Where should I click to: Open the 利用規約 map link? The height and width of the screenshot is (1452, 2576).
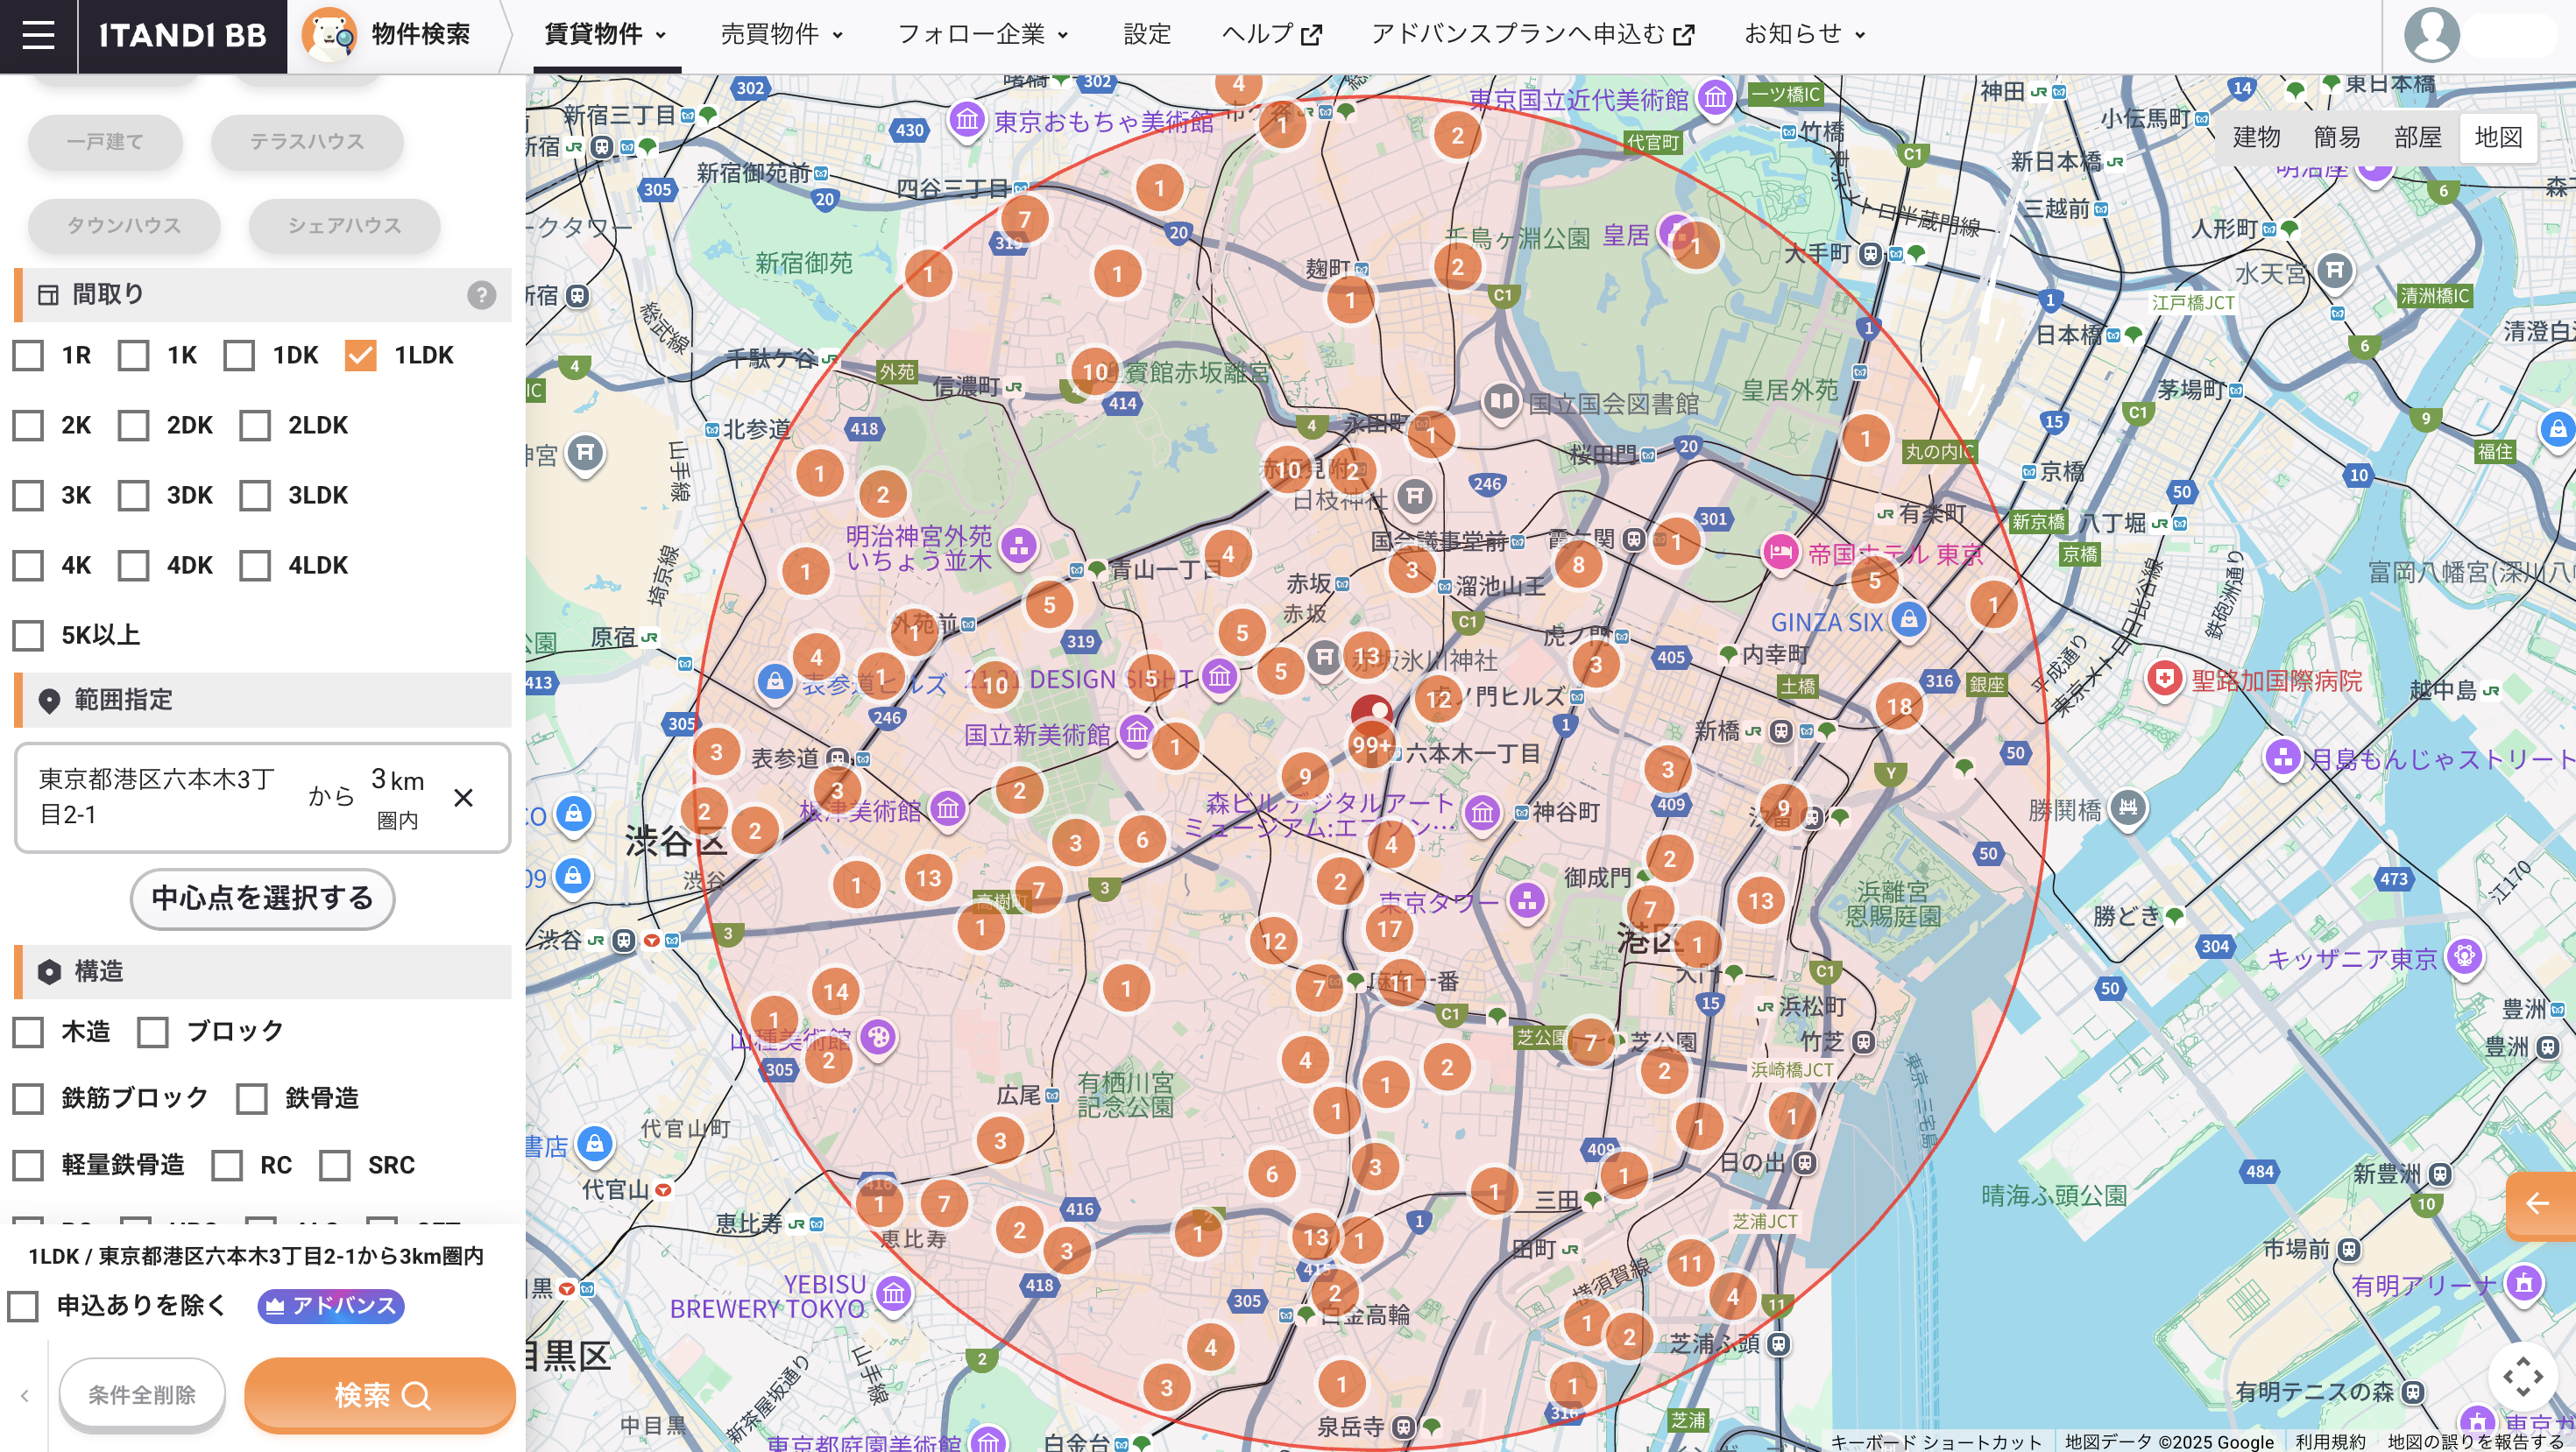coord(2330,1441)
